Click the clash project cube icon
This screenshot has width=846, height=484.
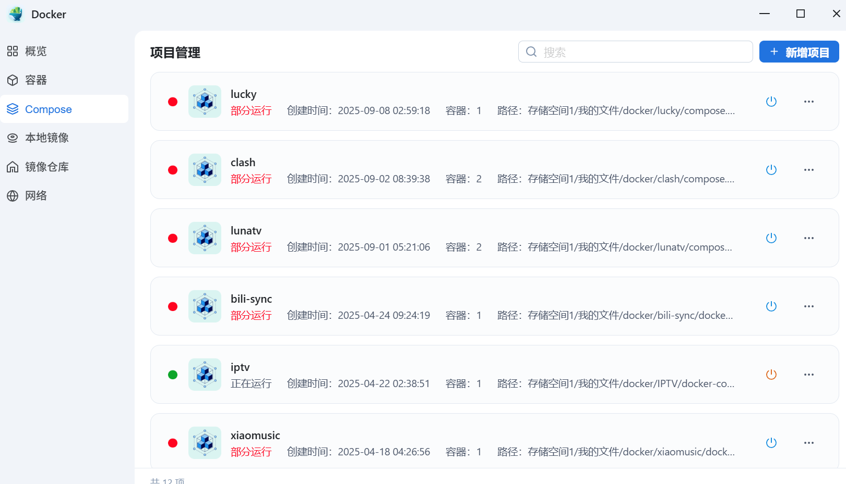point(205,170)
